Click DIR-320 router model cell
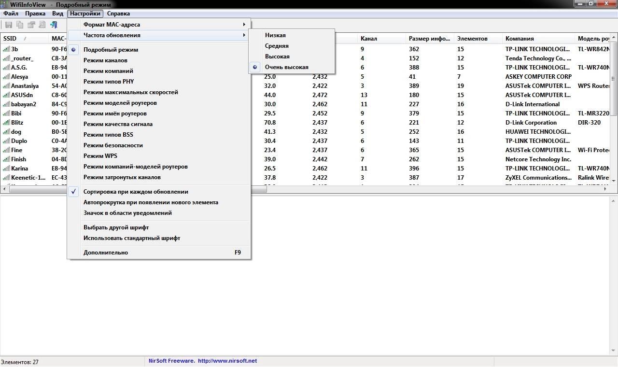 pos(589,123)
